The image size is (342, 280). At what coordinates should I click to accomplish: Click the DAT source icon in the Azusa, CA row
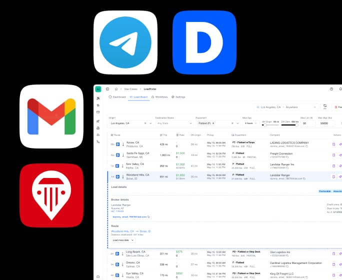pyautogui.click(x=118, y=144)
